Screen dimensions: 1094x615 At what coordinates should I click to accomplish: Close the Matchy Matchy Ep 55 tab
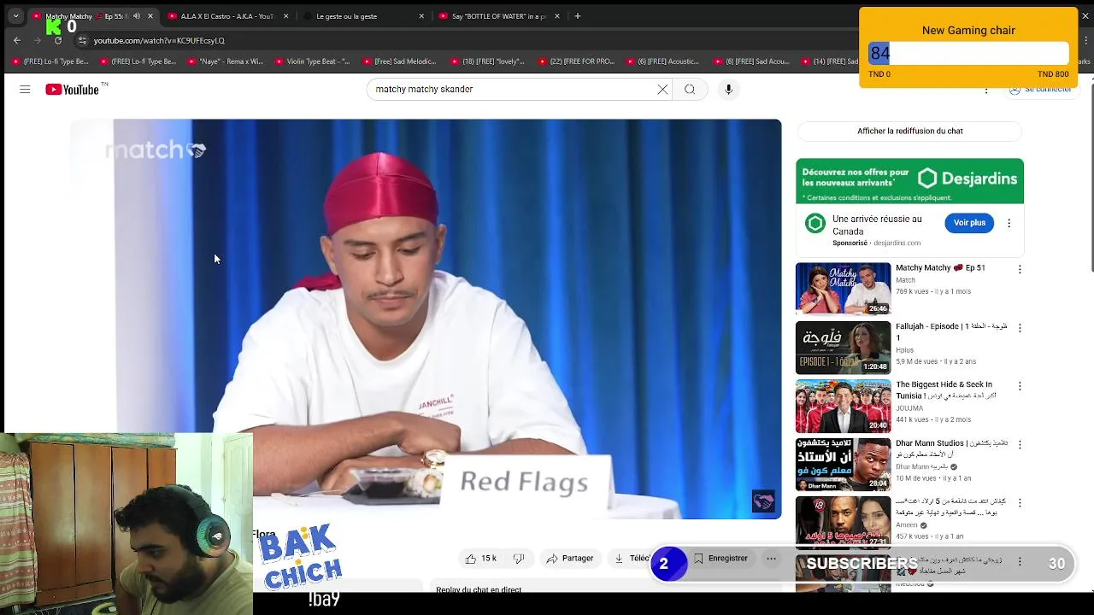(x=150, y=16)
